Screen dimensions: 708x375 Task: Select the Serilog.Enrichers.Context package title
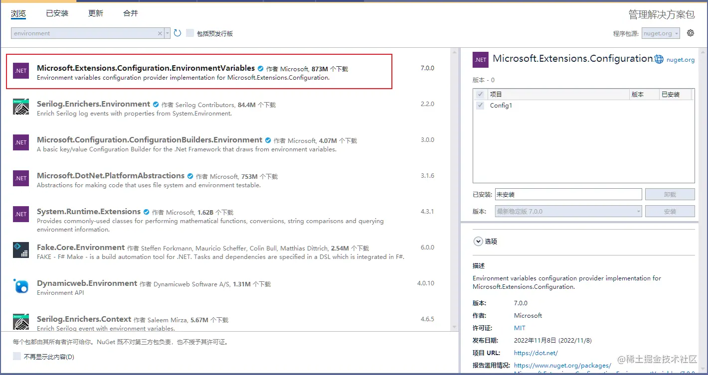click(84, 319)
